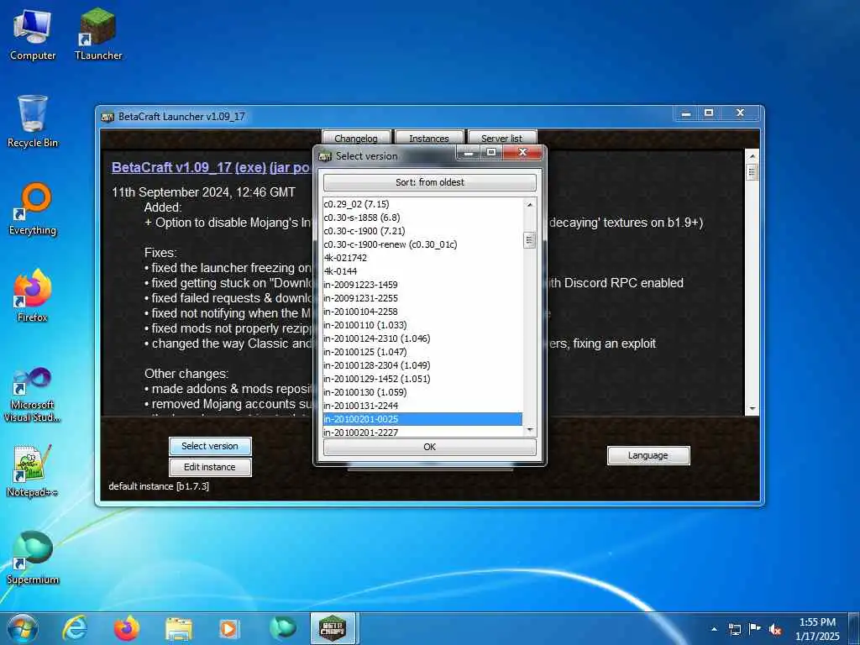Click the BetaCraft Launcher title bar icon
The image size is (860, 645).
coord(107,116)
